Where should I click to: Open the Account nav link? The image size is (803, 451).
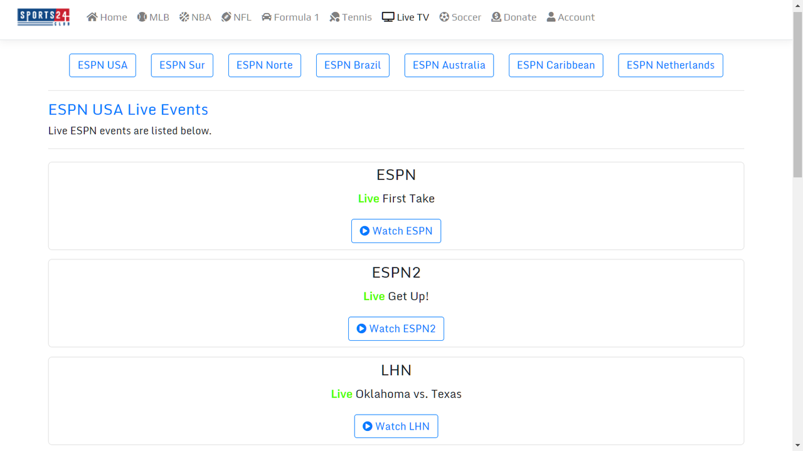coord(570,17)
